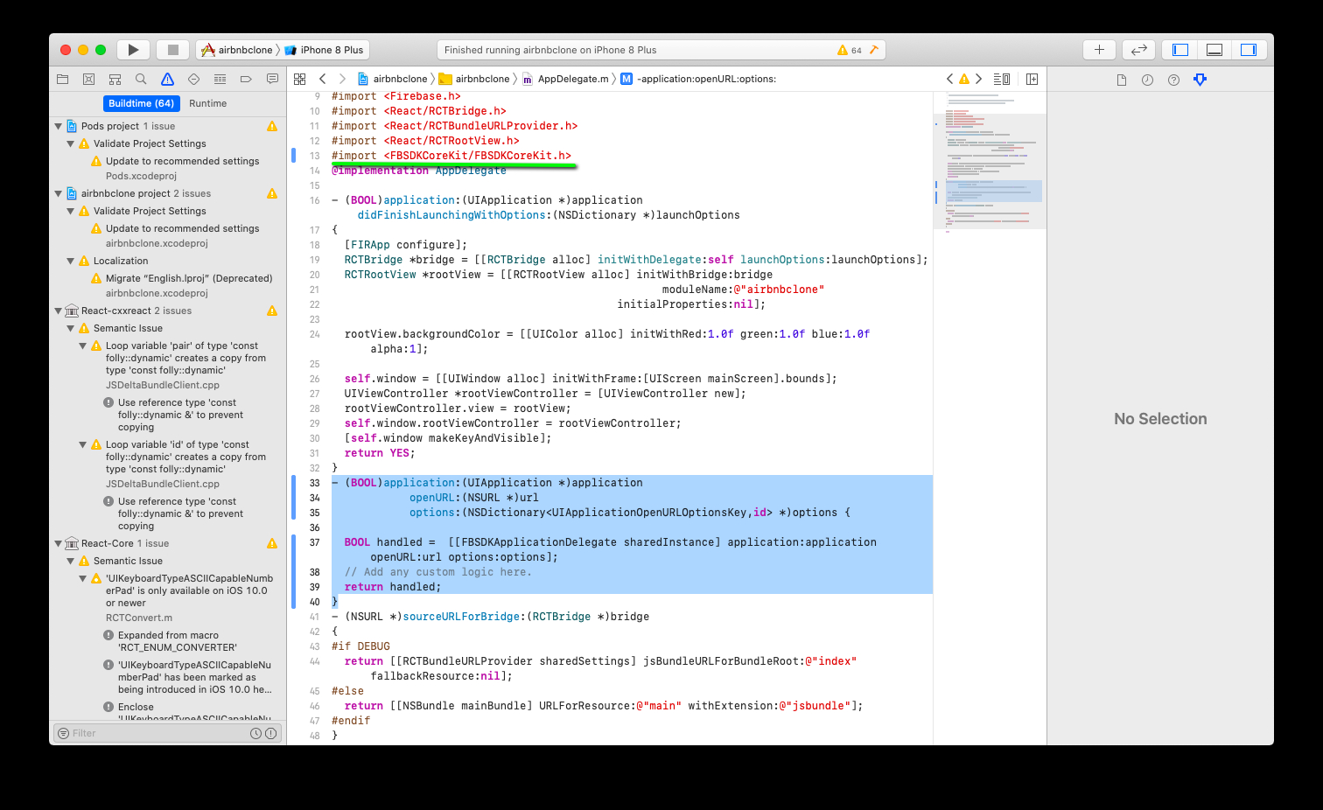Click AppDelegate.m in the jump bar
The image size is (1323, 810).
572,79
